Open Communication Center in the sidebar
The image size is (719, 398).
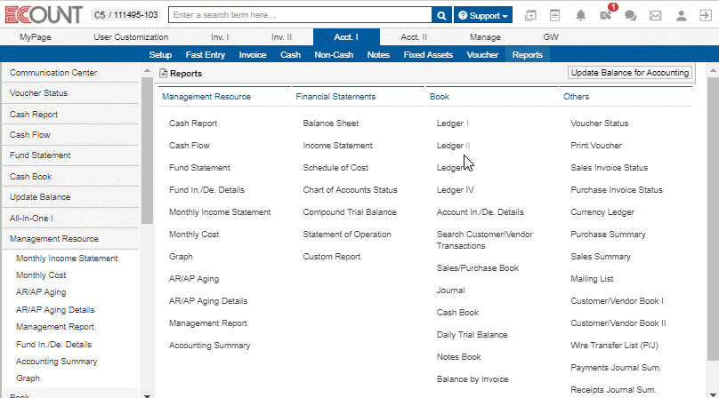coord(70,73)
